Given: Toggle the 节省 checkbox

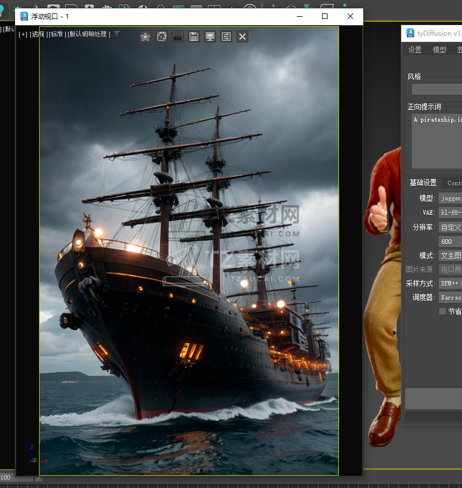Looking at the screenshot, I should pyautogui.click(x=442, y=311).
